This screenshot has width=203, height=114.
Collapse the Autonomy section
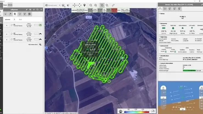[159, 24]
